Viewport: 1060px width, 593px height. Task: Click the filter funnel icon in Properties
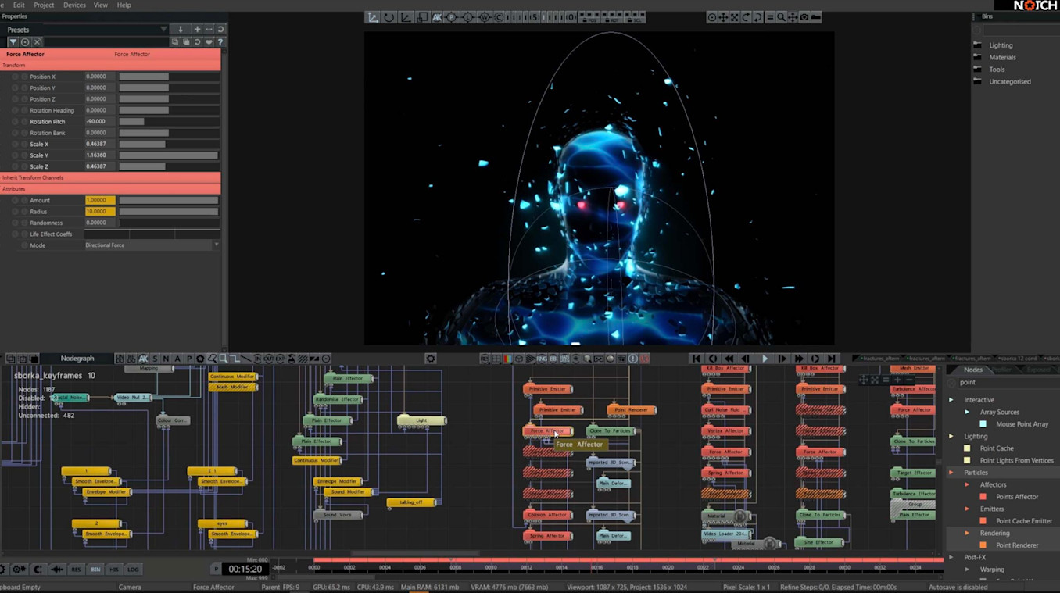coord(13,42)
